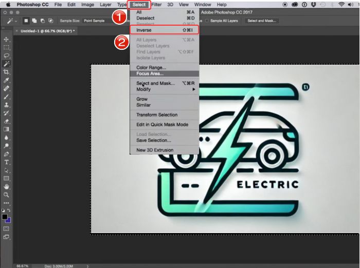This screenshot has width=360, height=268.
Task: Choose New selection mode in options bar
Action: pos(26,21)
